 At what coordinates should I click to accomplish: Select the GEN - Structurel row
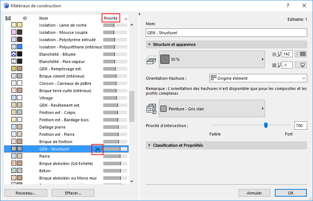click(66, 149)
